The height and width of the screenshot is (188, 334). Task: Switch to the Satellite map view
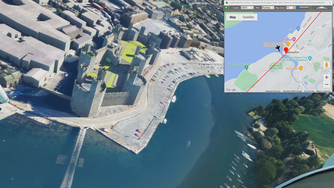tap(248, 17)
